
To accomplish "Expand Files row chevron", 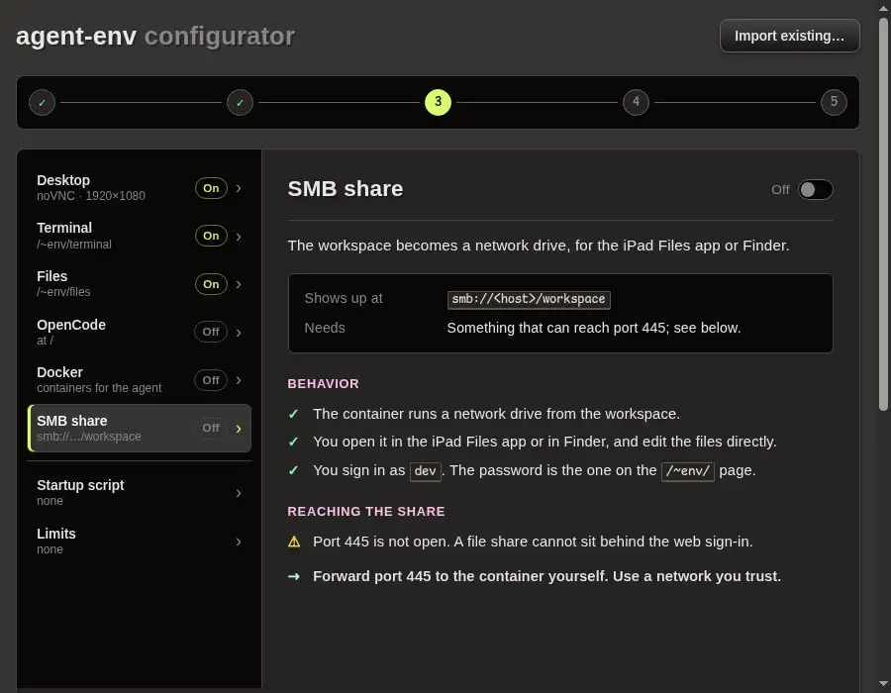I will click(239, 284).
